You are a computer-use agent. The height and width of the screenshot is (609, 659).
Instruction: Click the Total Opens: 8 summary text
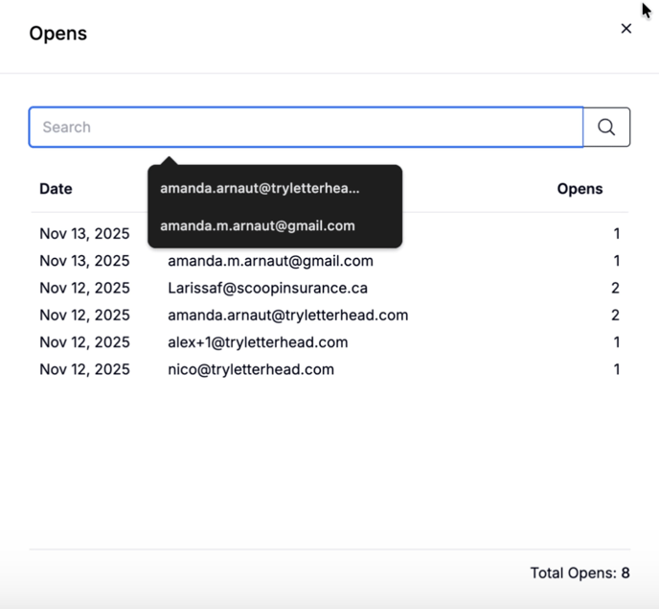(x=579, y=573)
